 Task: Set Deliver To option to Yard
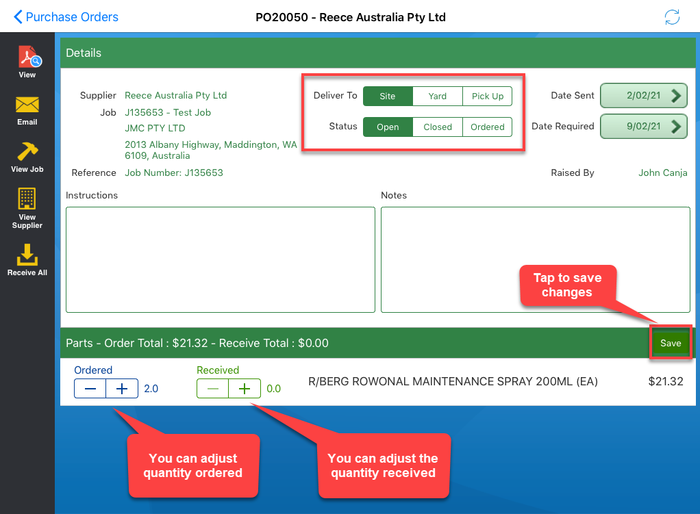[438, 97]
